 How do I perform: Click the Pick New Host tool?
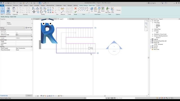coord(108,10)
